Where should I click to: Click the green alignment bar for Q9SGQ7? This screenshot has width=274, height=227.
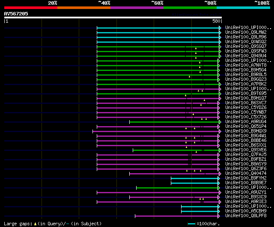158,47
